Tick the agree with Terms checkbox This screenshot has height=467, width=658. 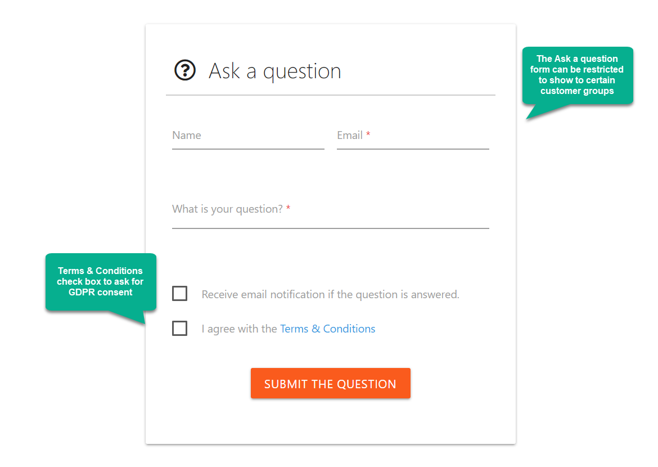179,328
